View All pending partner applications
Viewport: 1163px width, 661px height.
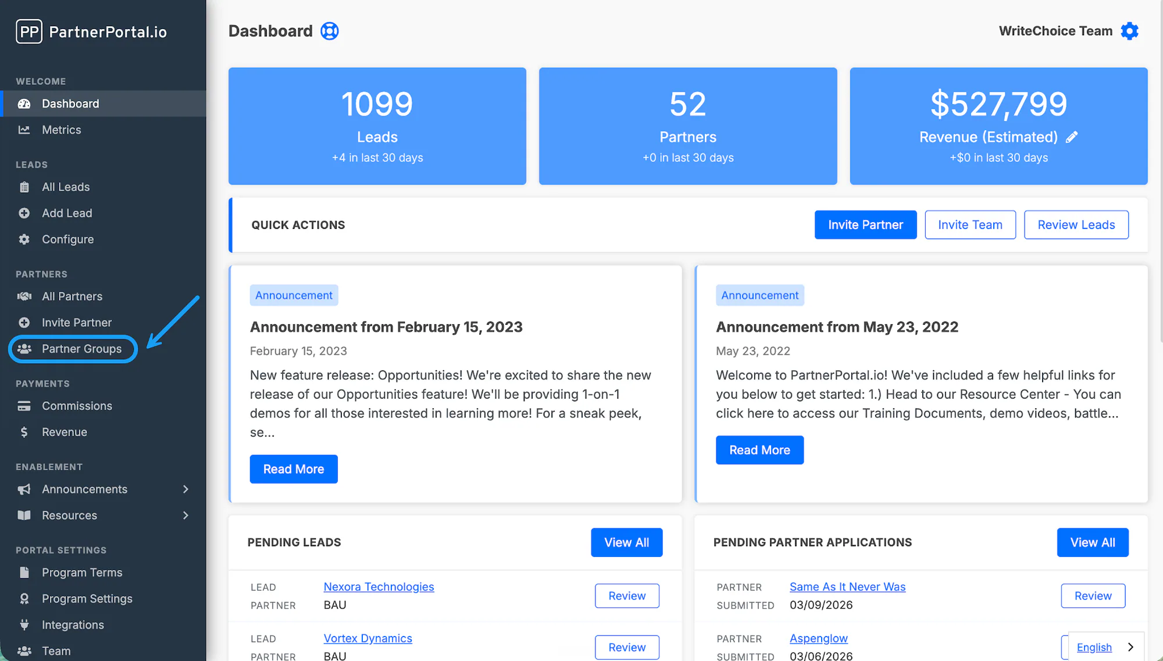point(1093,542)
